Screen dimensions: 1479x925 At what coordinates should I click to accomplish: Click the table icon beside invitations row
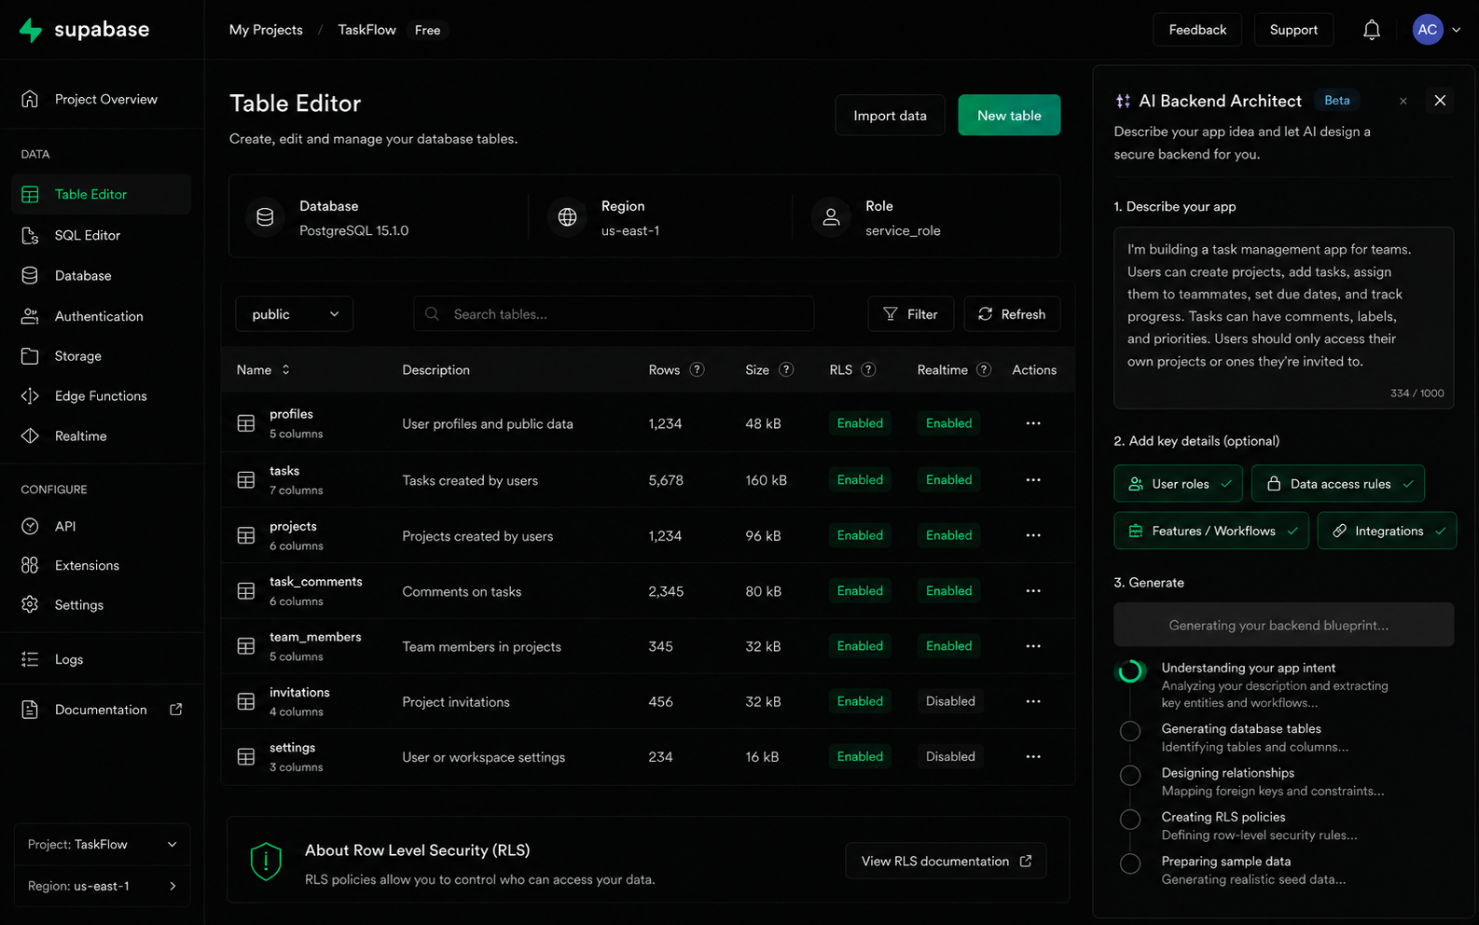pos(246,701)
